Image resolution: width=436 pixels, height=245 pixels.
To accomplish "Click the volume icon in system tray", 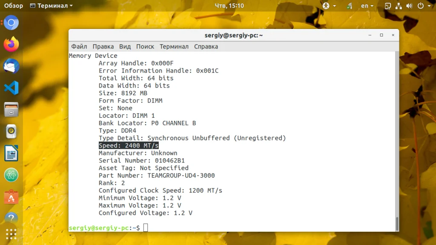I will (409, 6).
